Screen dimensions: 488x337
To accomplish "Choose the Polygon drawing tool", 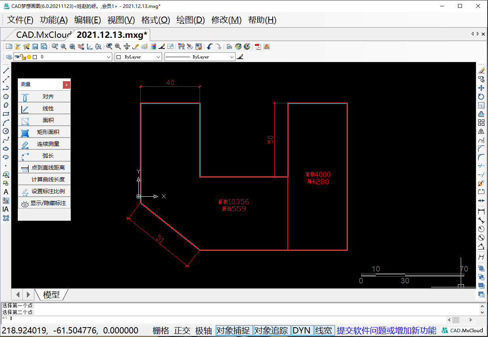I will pyautogui.click(x=6, y=97).
